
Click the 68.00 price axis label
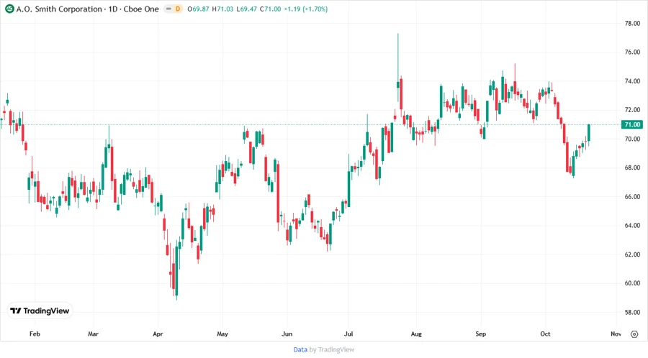pyautogui.click(x=632, y=168)
